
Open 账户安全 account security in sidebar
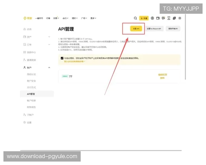point(31,81)
